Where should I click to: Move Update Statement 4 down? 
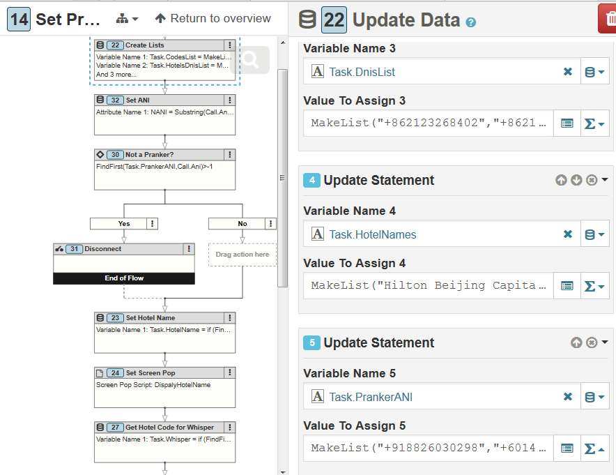[x=576, y=181]
